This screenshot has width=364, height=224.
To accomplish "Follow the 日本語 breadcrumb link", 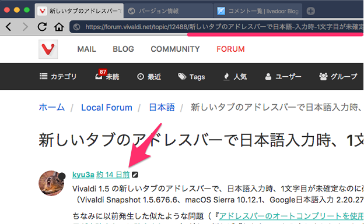I will [x=162, y=107].
